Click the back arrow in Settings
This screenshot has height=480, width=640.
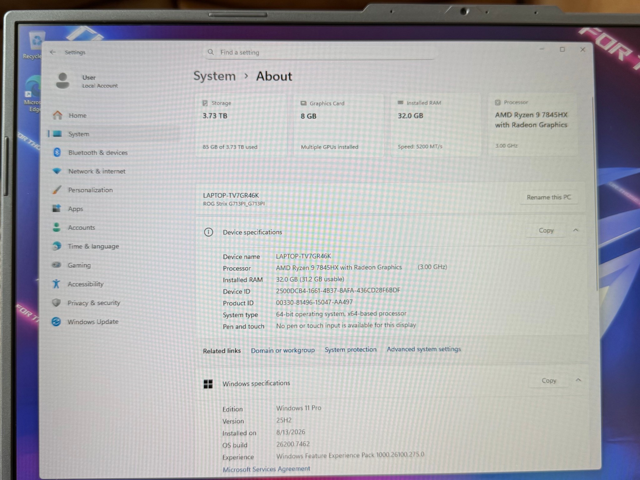pyautogui.click(x=53, y=52)
